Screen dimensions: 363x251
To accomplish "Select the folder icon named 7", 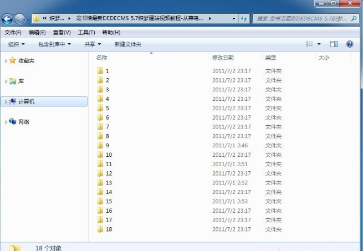I will tap(100, 127).
